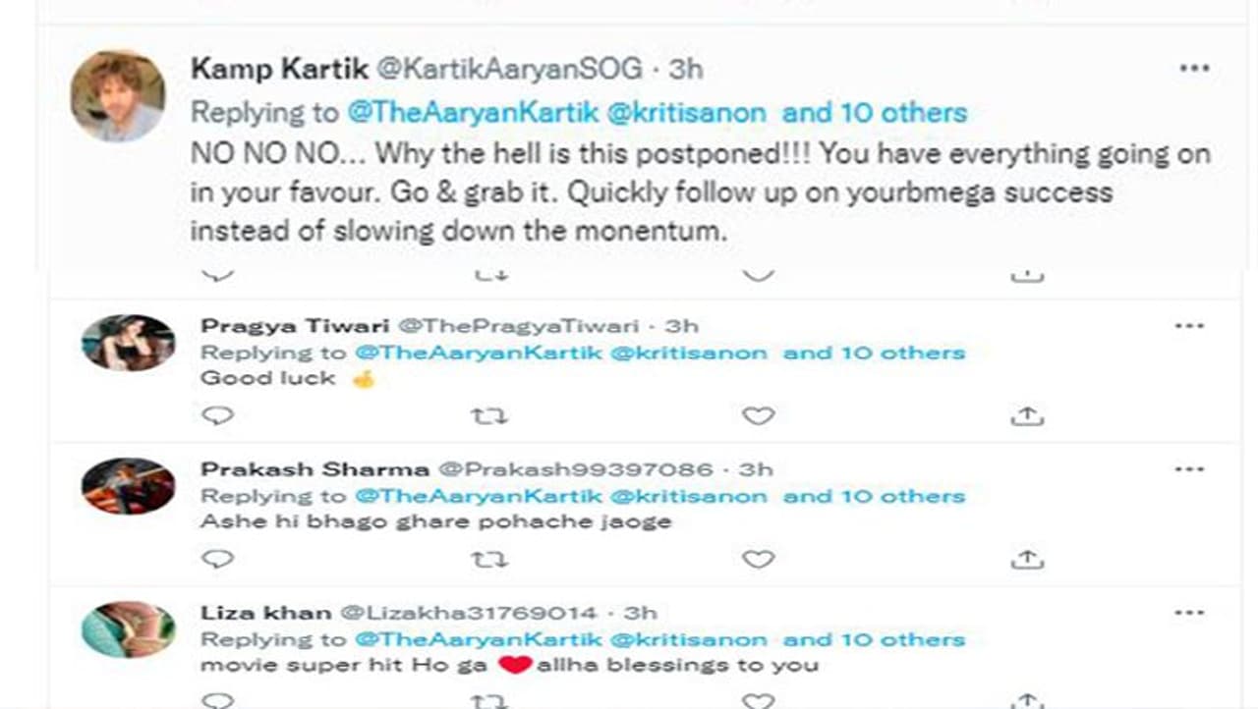Viewport: 1258px width, 709px height.
Task: Open more options on Kamp Kartik's tweet
Action: (1194, 68)
